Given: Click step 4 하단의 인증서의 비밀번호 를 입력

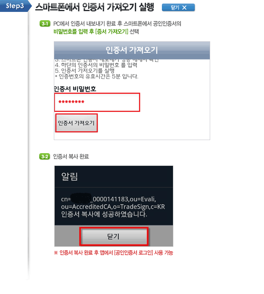Looking at the screenshot, I should tap(96, 65).
